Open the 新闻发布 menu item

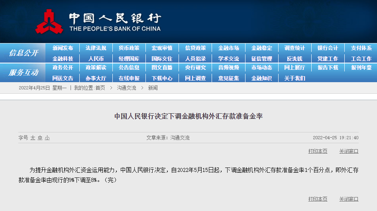coord(63,48)
